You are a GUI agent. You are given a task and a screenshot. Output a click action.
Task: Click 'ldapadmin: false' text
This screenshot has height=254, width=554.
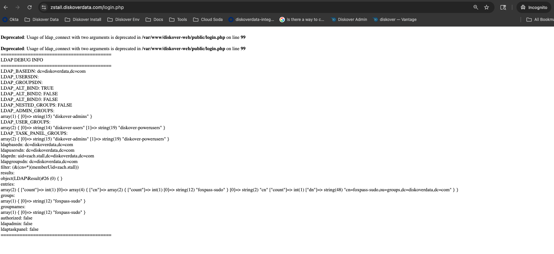pos(17,223)
